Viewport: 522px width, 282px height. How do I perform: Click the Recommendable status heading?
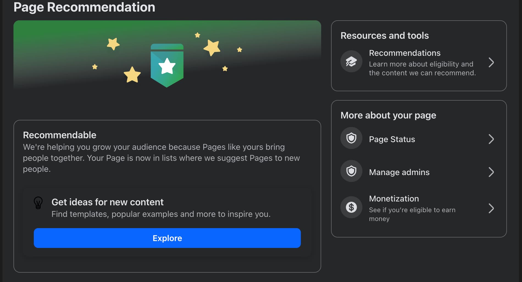coord(60,135)
